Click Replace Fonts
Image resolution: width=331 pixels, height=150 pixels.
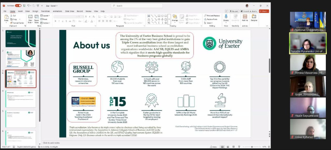point(210,19)
